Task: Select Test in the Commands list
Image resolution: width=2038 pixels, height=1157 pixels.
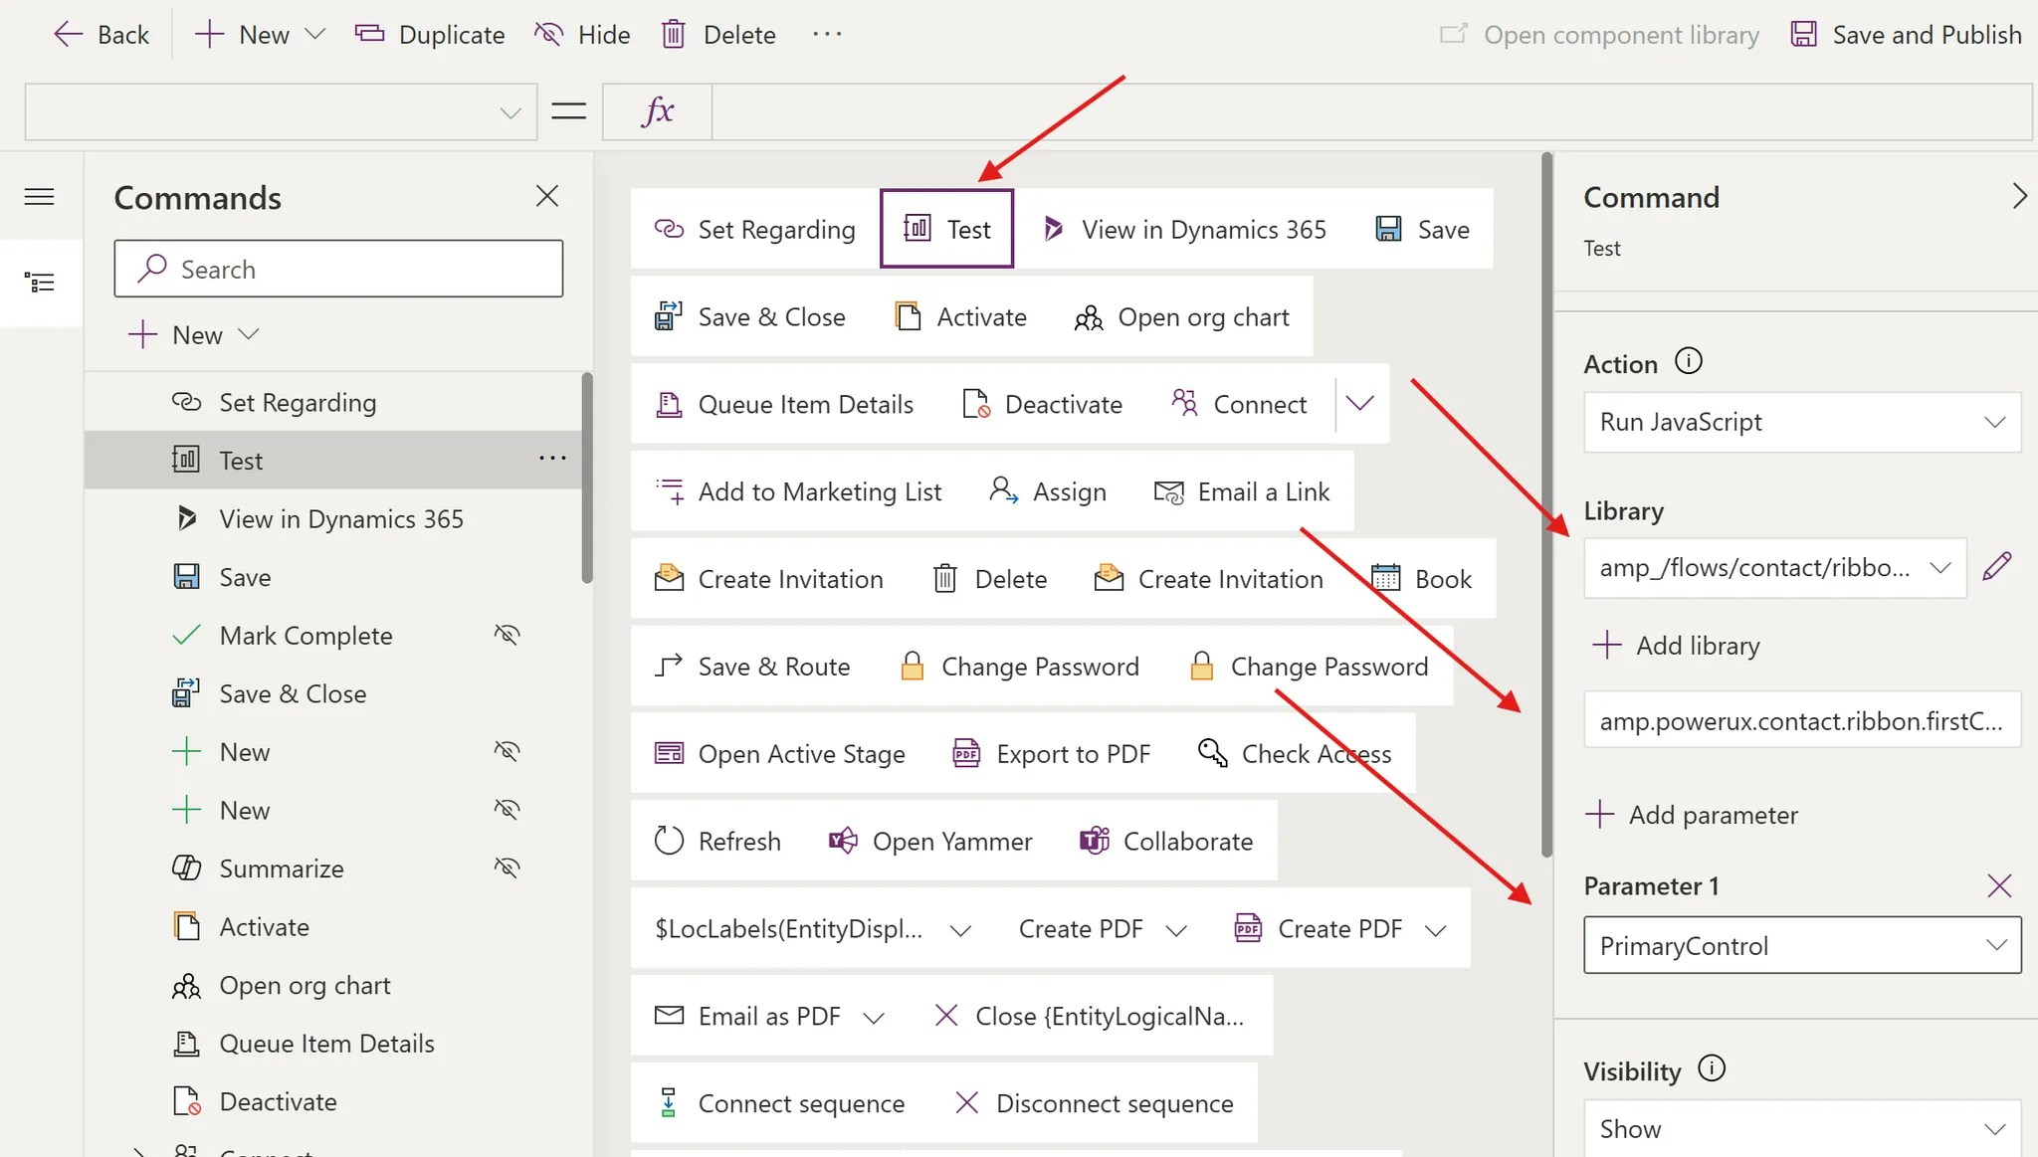Action: (x=241, y=461)
